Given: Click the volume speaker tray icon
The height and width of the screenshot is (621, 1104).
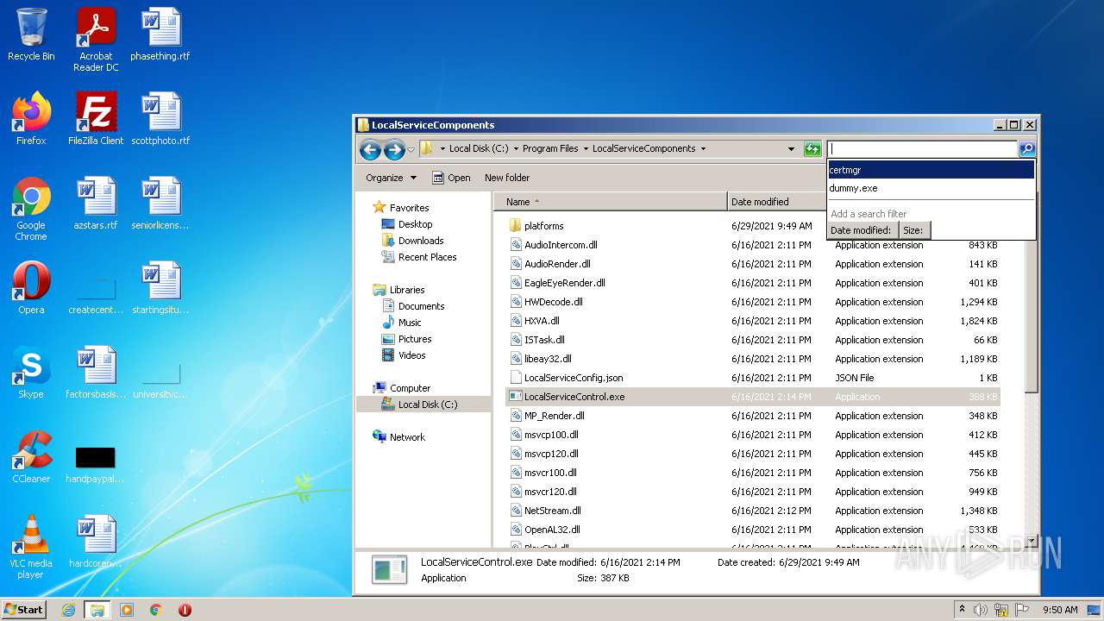Looking at the screenshot, I should 981,610.
